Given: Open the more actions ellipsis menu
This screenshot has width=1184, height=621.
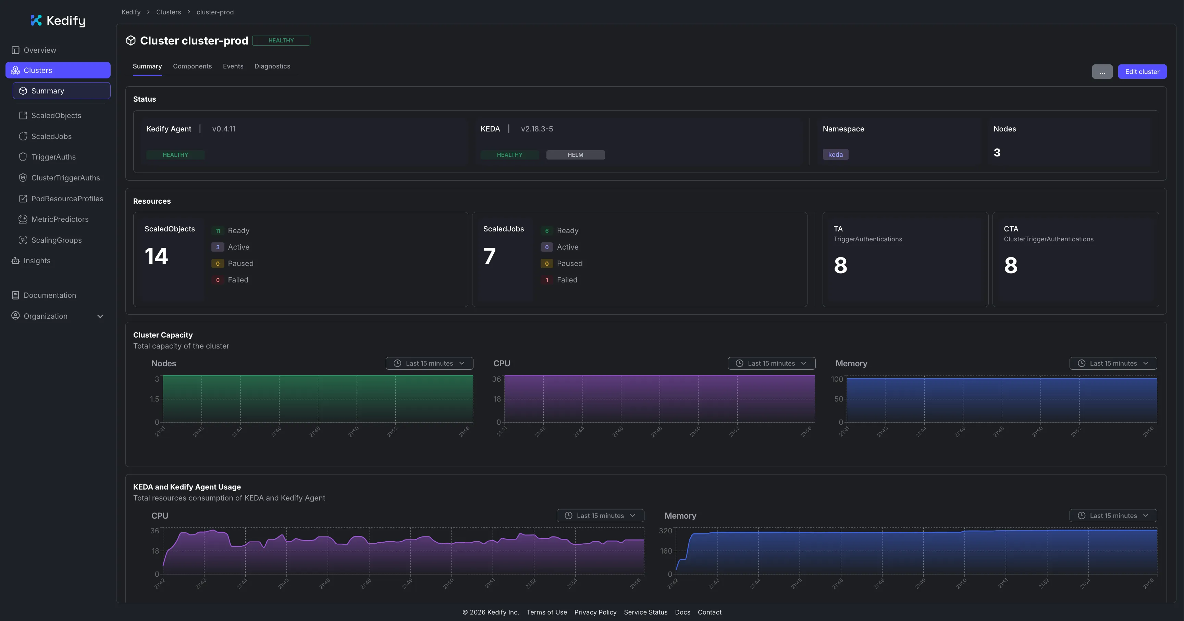Looking at the screenshot, I should click(x=1102, y=72).
